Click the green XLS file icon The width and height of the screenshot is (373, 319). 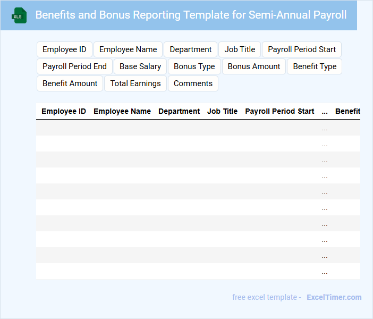[x=20, y=15]
